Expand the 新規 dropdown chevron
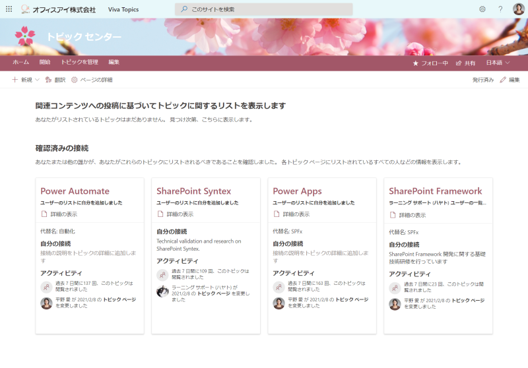The width and height of the screenshot is (528, 368). 38,80
